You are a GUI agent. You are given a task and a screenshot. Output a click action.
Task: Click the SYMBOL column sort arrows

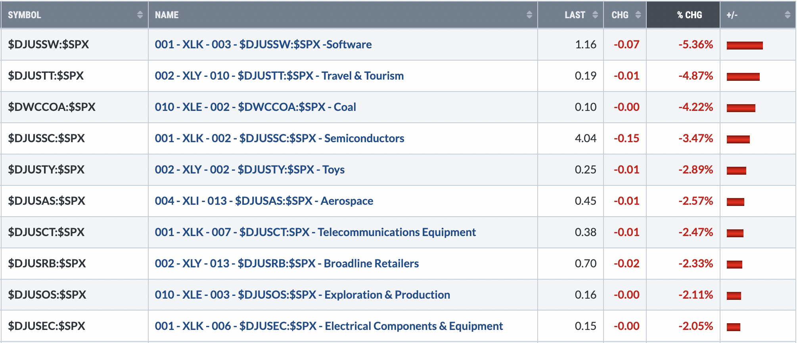coord(140,15)
